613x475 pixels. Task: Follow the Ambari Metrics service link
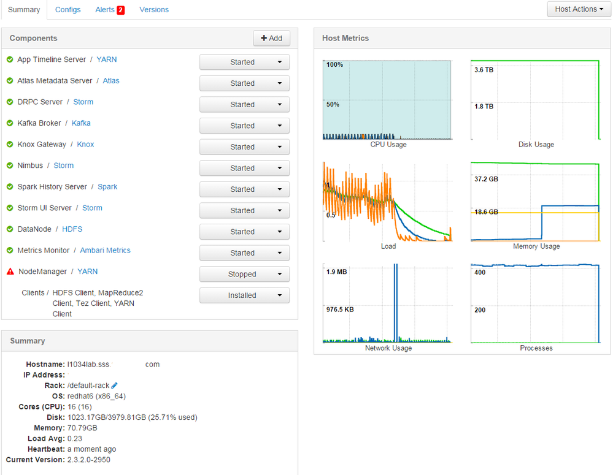click(105, 250)
